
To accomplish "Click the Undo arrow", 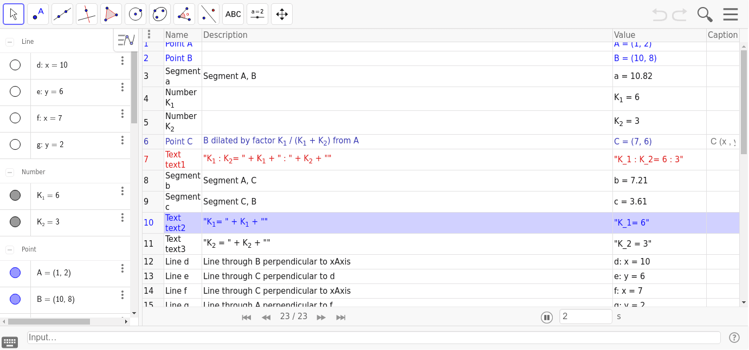I will pos(660,14).
